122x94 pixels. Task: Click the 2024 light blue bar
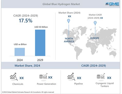[x=20, y=52]
